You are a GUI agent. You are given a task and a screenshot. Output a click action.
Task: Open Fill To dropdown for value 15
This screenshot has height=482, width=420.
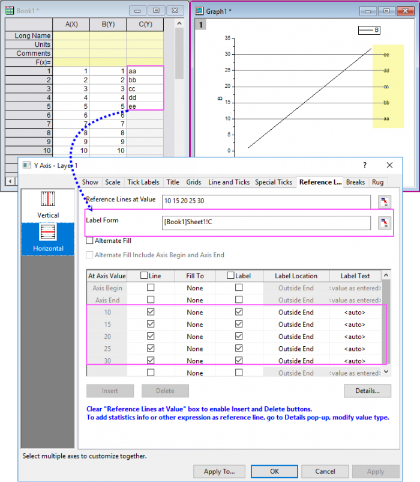[x=194, y=325]
